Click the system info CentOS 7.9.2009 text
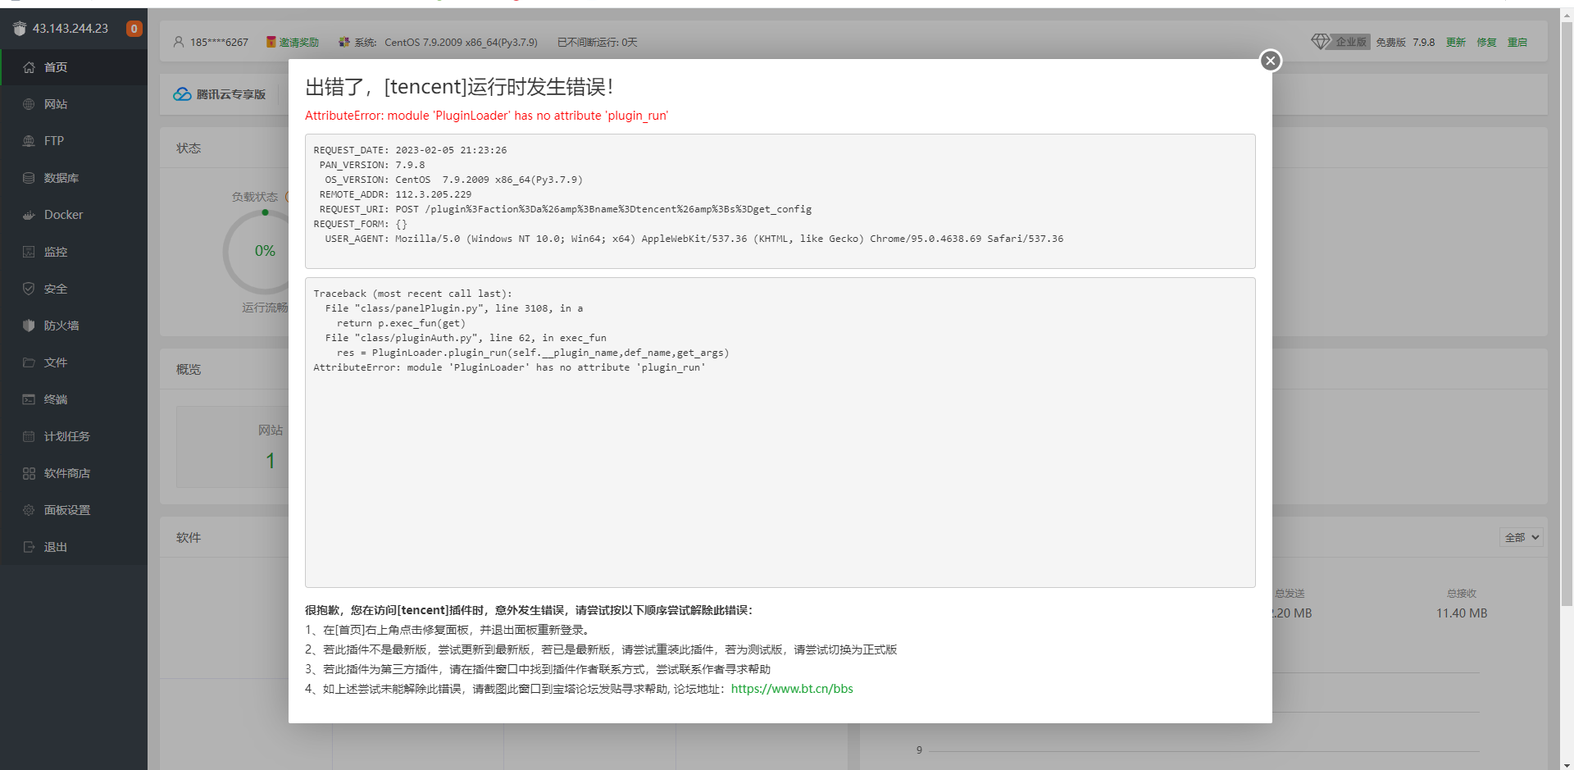This screenshot has width=1574, height=770. pos(461,42)
